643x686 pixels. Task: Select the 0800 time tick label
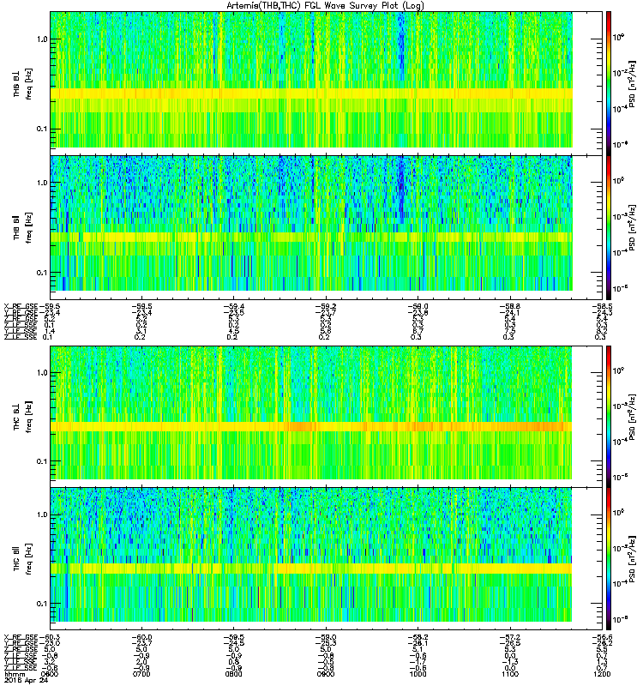coord(233,674)
